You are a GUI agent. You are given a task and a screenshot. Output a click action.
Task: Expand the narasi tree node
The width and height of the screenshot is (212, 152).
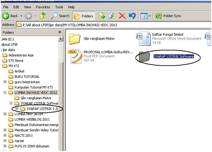[5, 141]
